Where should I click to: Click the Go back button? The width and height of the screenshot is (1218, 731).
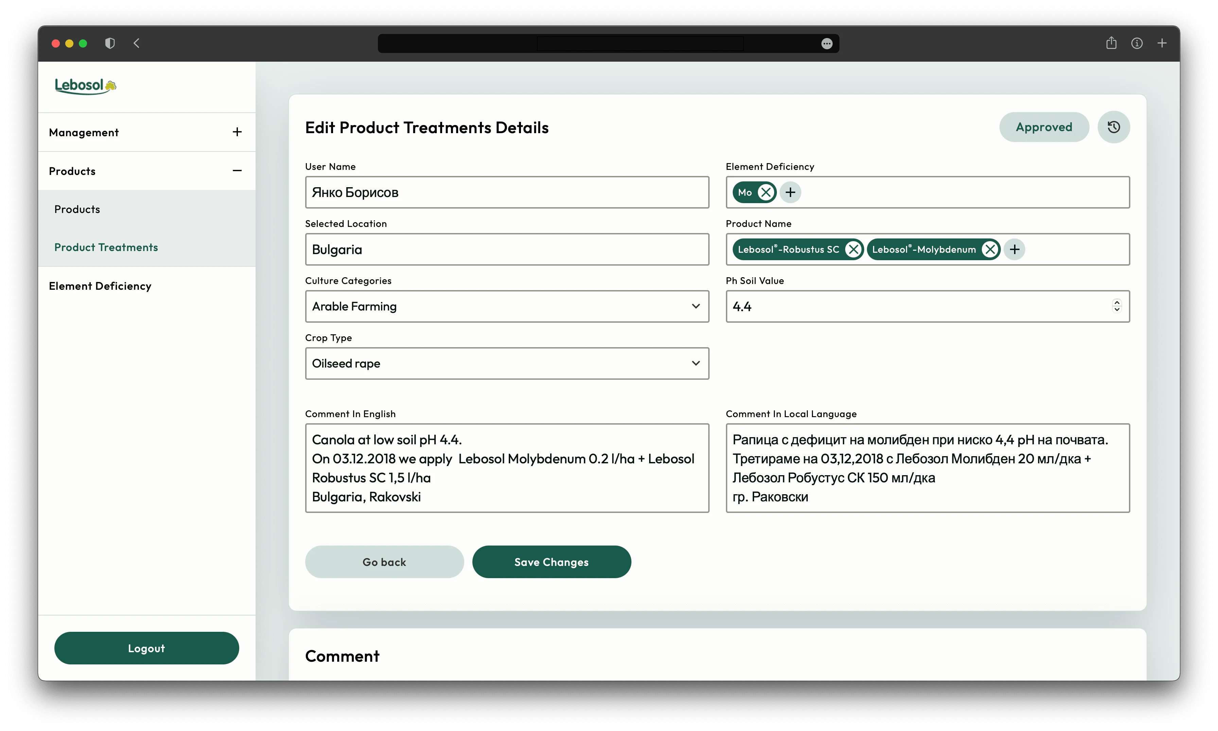[384, 562]
